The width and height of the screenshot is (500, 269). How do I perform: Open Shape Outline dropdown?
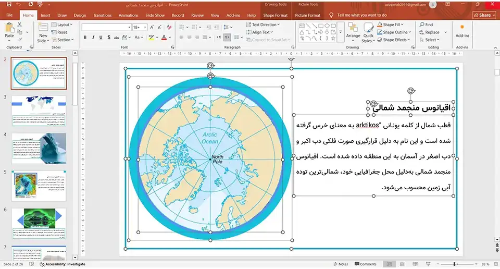pos(394,32)
